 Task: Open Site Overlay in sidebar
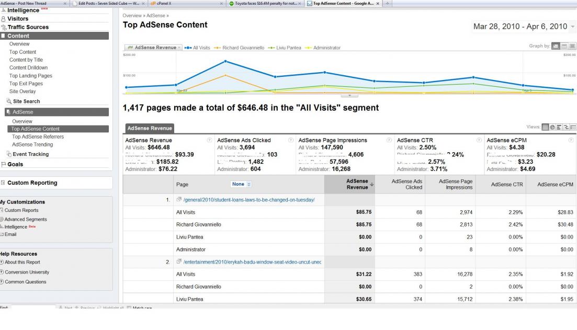22,91
